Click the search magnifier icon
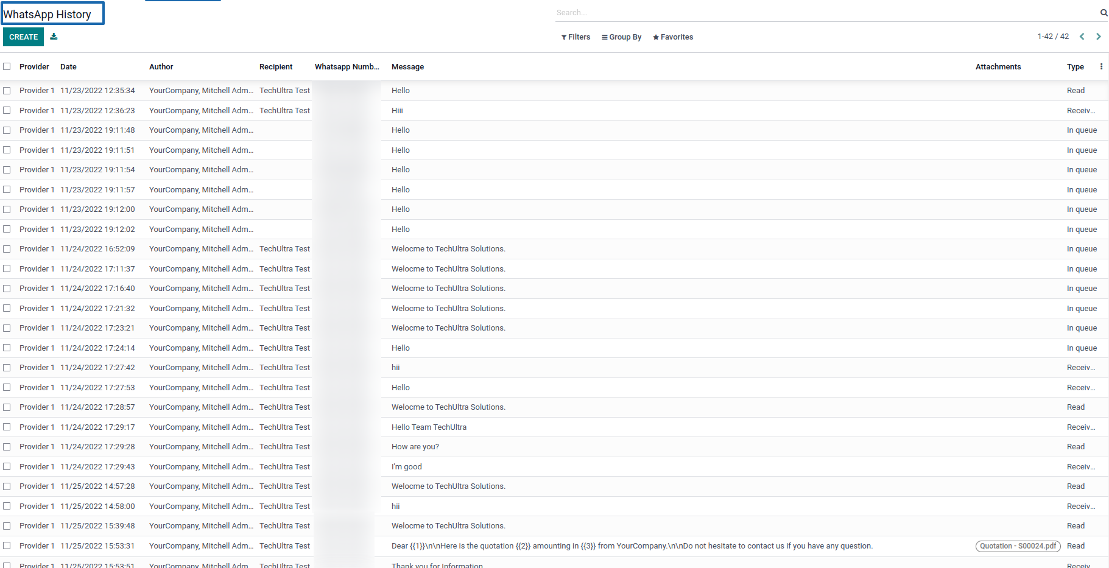Screen dimensions: 1109x568 tap(1104, 13)
